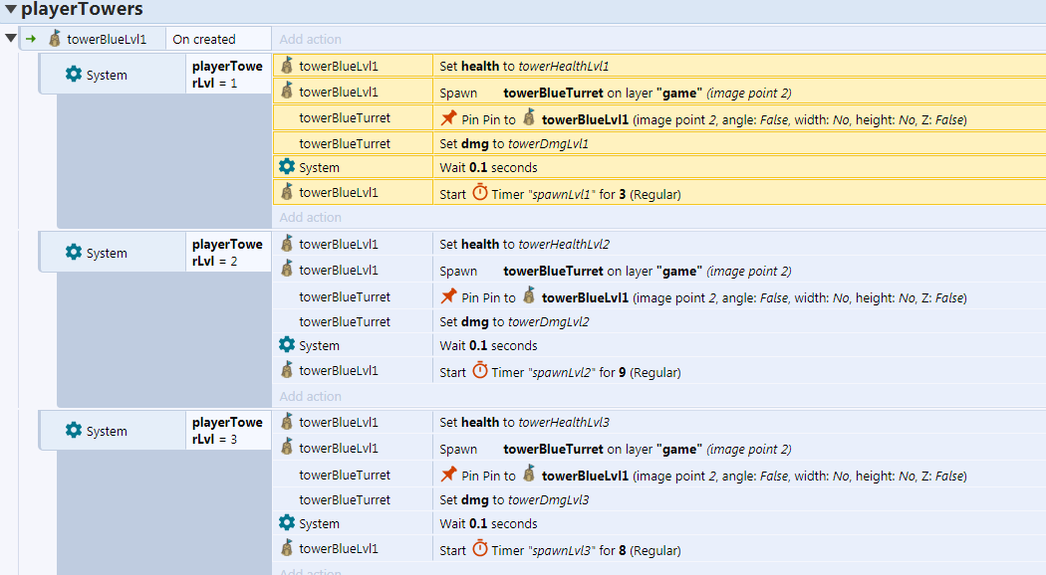Click tower icon beside Start Timer spawnLvl2
The height and width of the screenshot is (575, 1046).
(x=287, y=370)
